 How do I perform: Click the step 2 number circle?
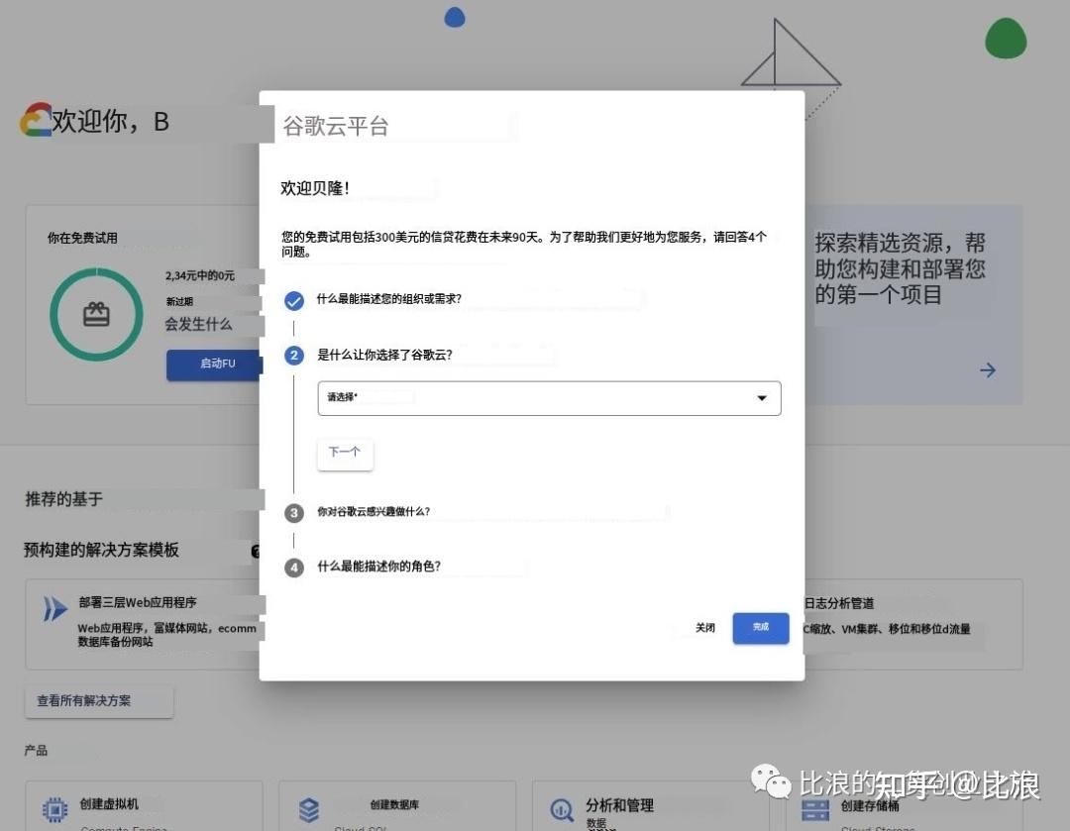[x=294, y=355]
